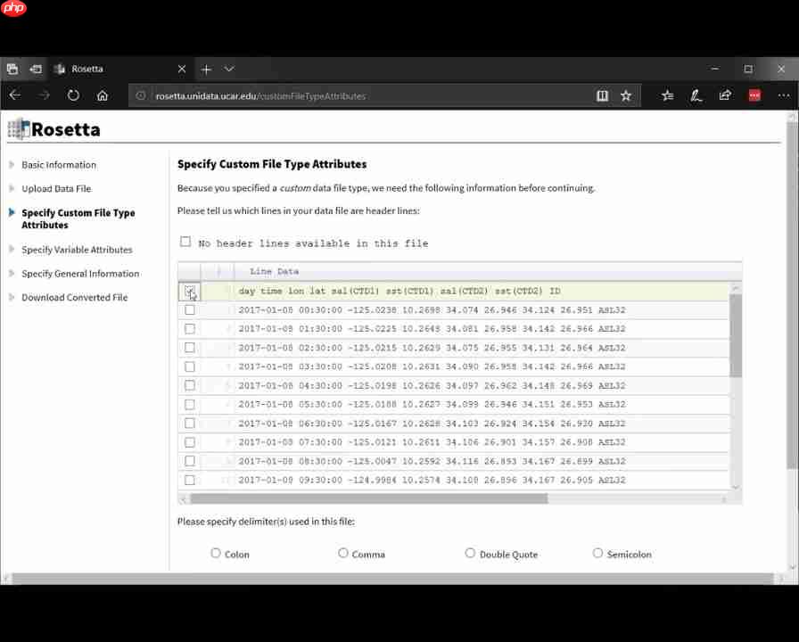
Task: Go back with the browser back arrow
Action: [15, 95]
